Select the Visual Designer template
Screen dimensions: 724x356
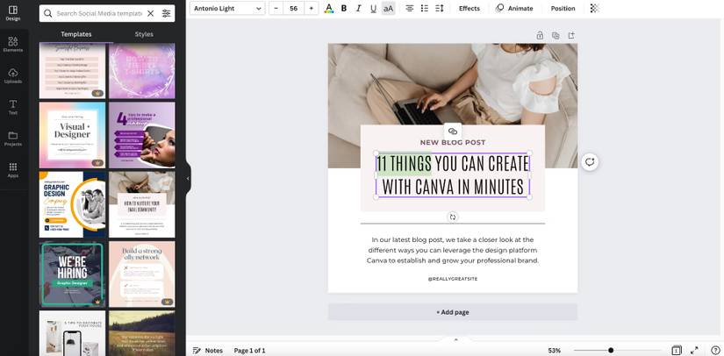click(72, 135)
